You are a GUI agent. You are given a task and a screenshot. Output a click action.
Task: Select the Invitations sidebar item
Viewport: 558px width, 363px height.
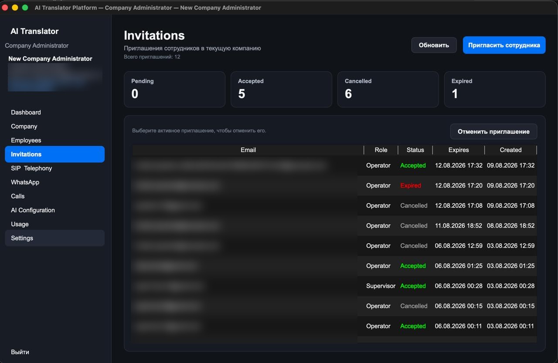tap(54, 154)
